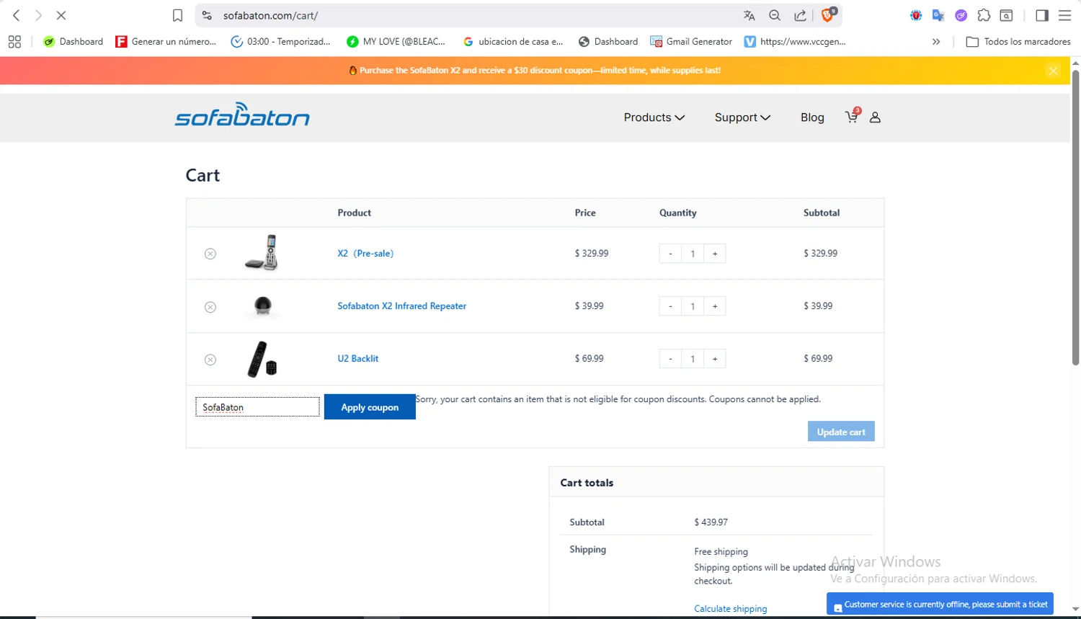Show more bookmarks with double chevron
Image resolution: width=1081 pixels, height=619 pixels.
[x=936, y=42]
